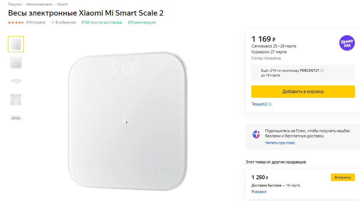Image resolution: width=360 pixels, height=201 pixels.
Task: Open the Техшоп2 seller link
Action: (x=259, y=104)
